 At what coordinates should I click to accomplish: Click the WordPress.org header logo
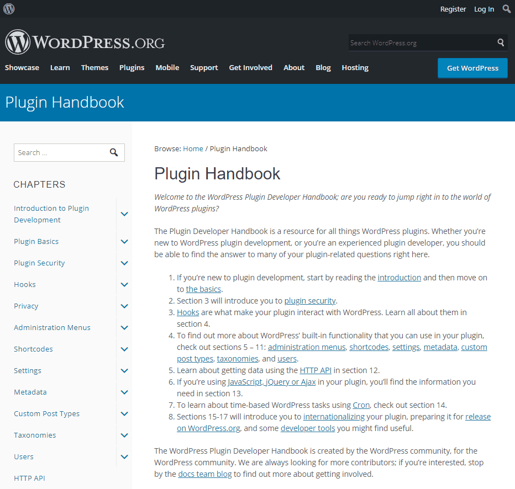[x=85, y=42]
